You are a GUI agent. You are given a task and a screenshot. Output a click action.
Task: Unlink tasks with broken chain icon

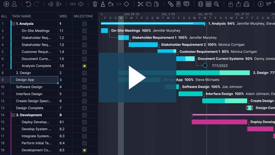click(81, 4)
